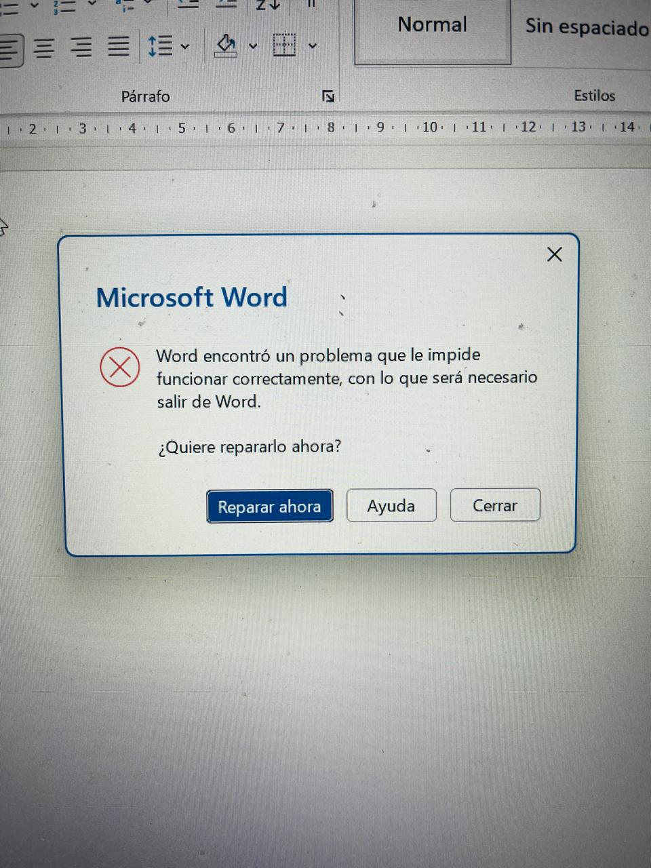Image resolution: width=651 pixels, height=868 pixels.
Task: Apply the Normal style
Action: (x=433, y=31)
